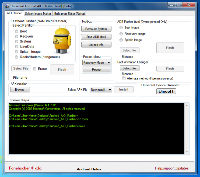Image resolution: width=200 pixels, height=177 pixels.
Task: Close the Flasher Tool window
Action: click(x=189, y=5)
